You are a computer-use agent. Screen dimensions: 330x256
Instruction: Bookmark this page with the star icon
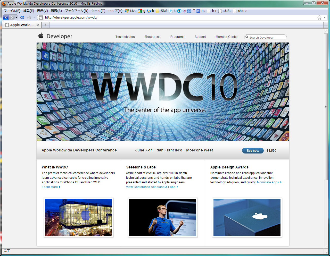click(319, 18)
